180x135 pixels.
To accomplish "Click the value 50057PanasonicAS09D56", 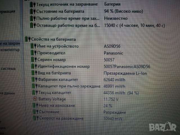I will click(127, 67).
